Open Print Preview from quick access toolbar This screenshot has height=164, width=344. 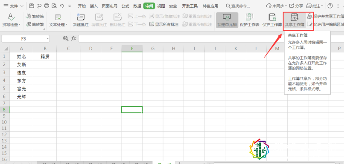pos(54,6)
